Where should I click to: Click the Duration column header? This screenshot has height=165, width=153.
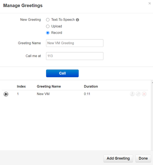91,86
